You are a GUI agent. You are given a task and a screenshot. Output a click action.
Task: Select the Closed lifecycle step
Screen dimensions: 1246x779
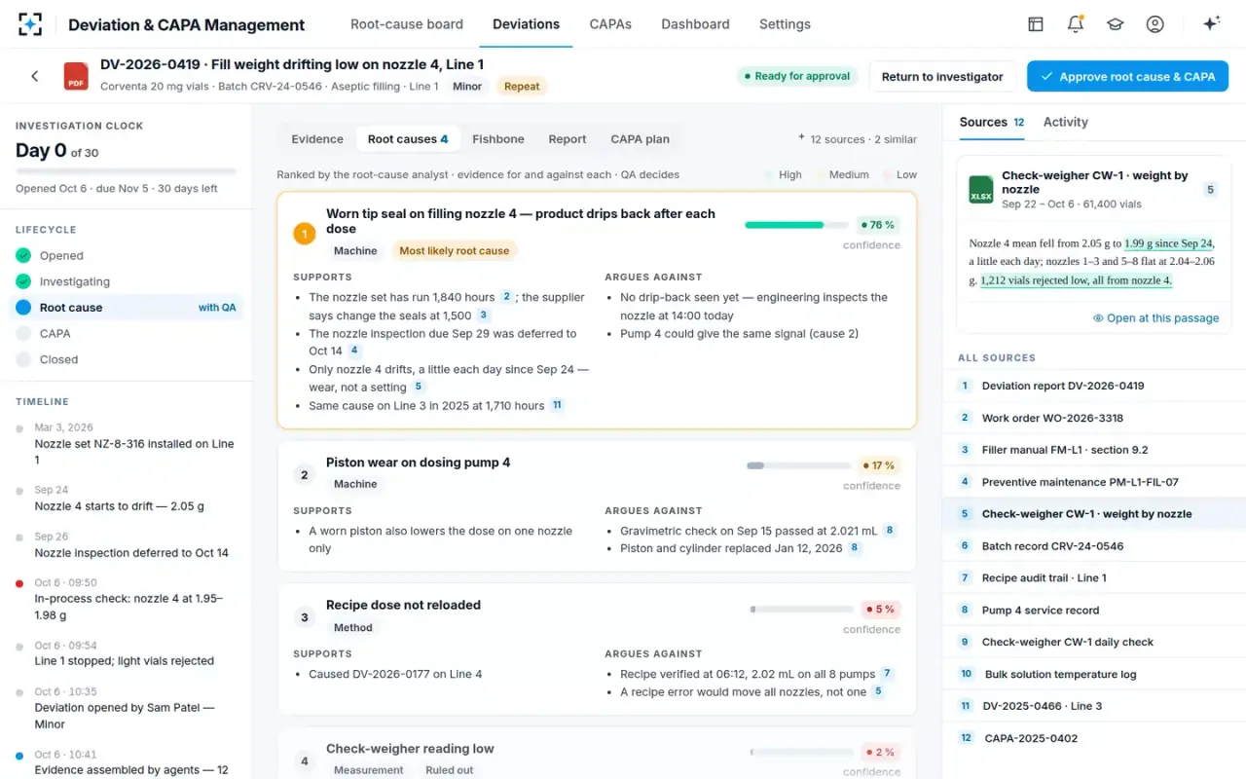tap(126, 359)
